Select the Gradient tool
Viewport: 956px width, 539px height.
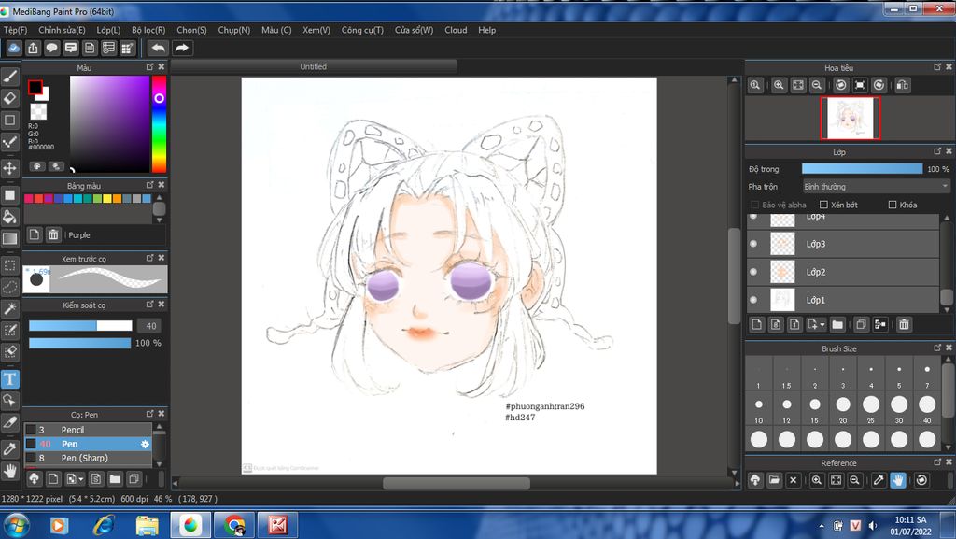coord(9,238)
